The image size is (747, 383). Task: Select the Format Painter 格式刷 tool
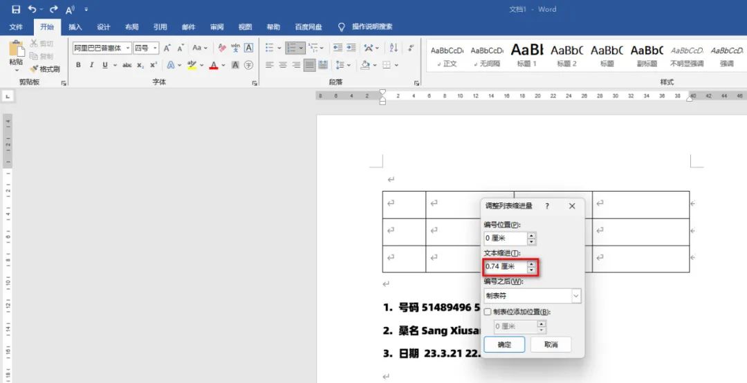coord(45,69)
